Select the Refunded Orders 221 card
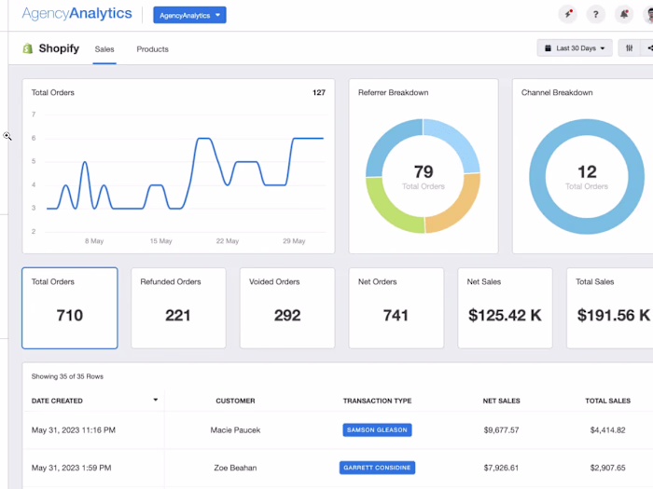The image size is (653, 489). (179, 308)
